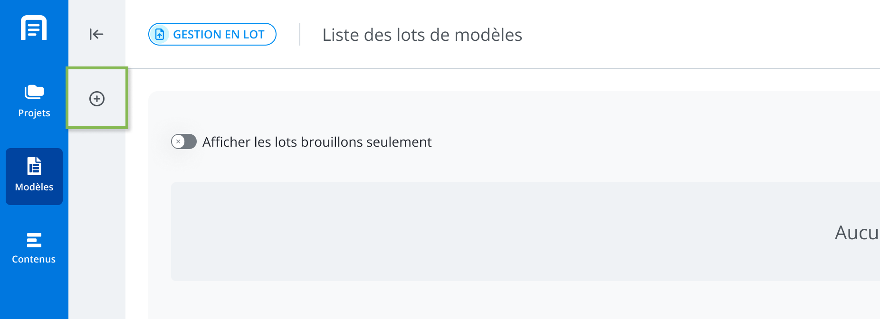This screenshot has height=319, width=880.
Task: Click the "Liste des lots de modèles" heading
Action: (422, 35)
